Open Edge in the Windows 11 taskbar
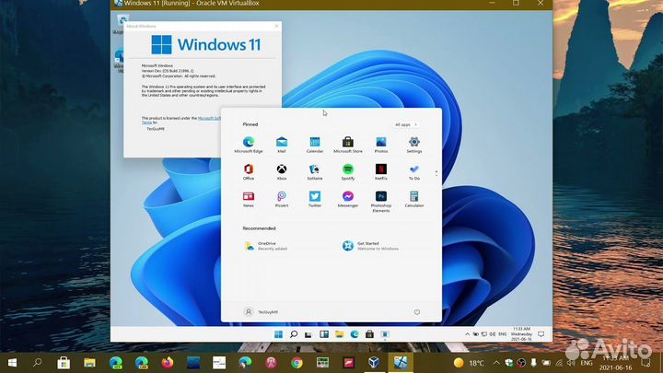The image size is (663, 373). [x=355, y=334]
